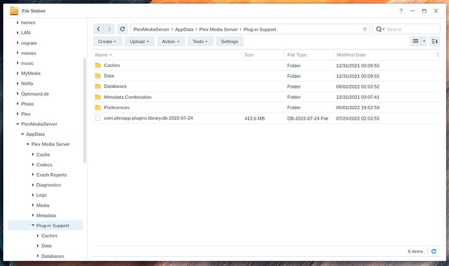Select the Notify shared folder
Image resolution: width=449 pixels, height=266 pixels.
[27, 83]
